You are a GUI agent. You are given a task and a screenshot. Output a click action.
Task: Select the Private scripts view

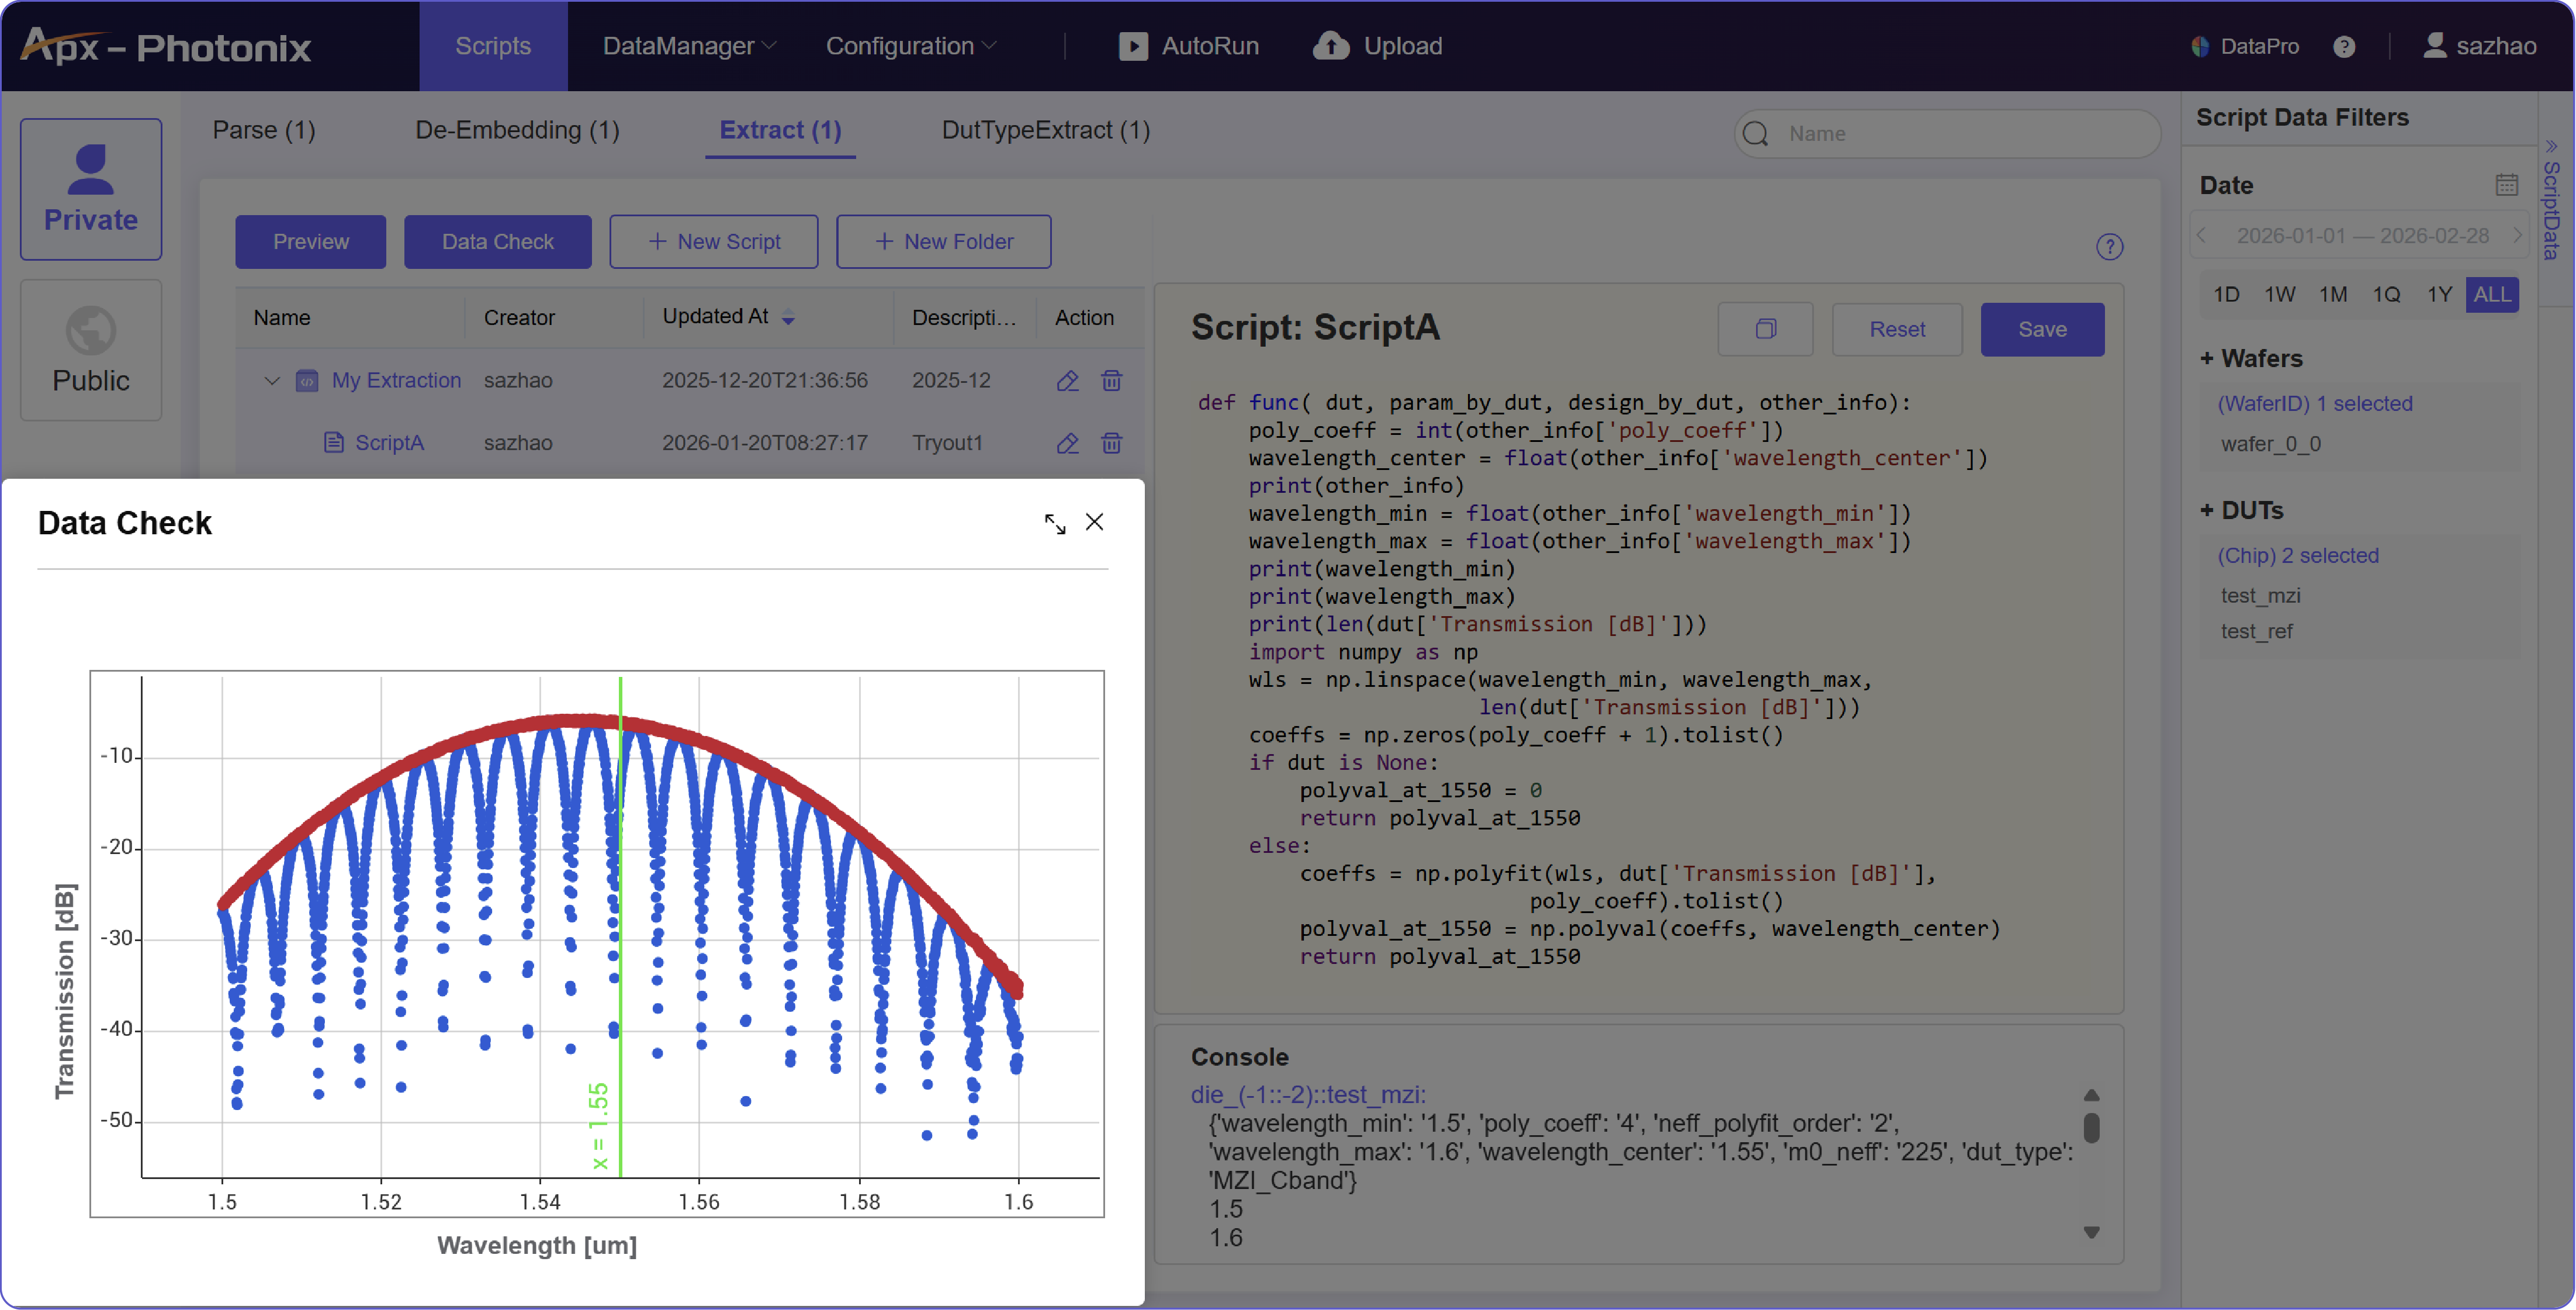(x=90, y=189)
